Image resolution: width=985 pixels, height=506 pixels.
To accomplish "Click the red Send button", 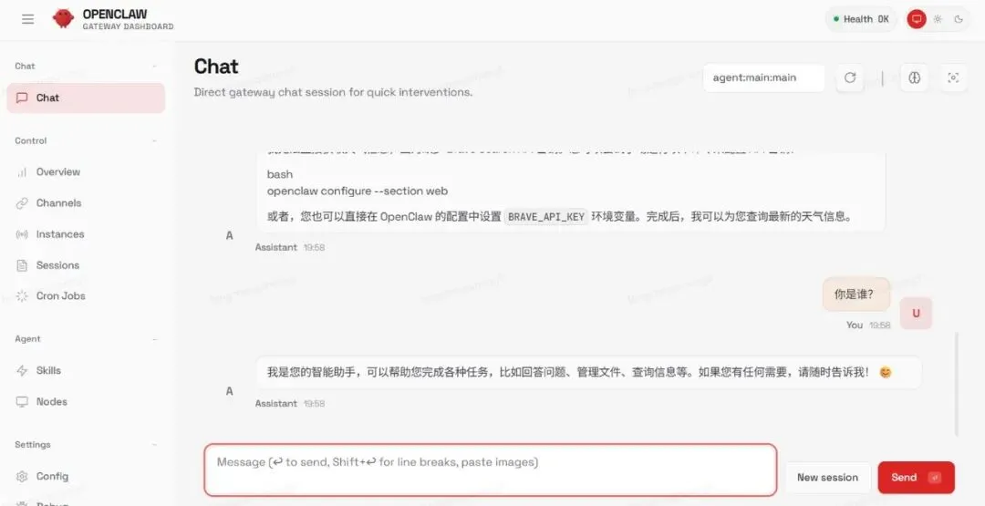I will tap(916, 478).
